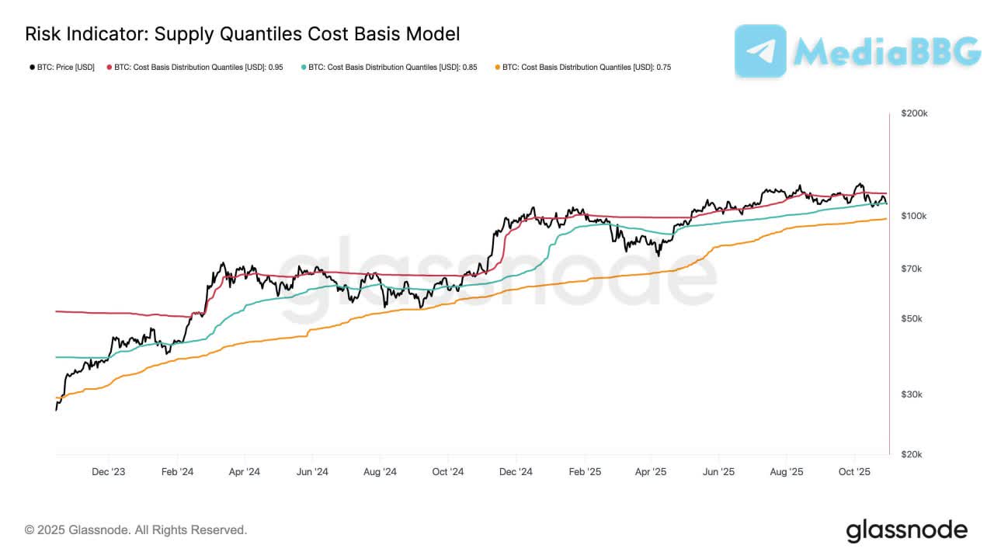Viewport: 994px width, 559px height.
Task: Click the red 0.95 quantile legend dot
Action: [109, 68]
